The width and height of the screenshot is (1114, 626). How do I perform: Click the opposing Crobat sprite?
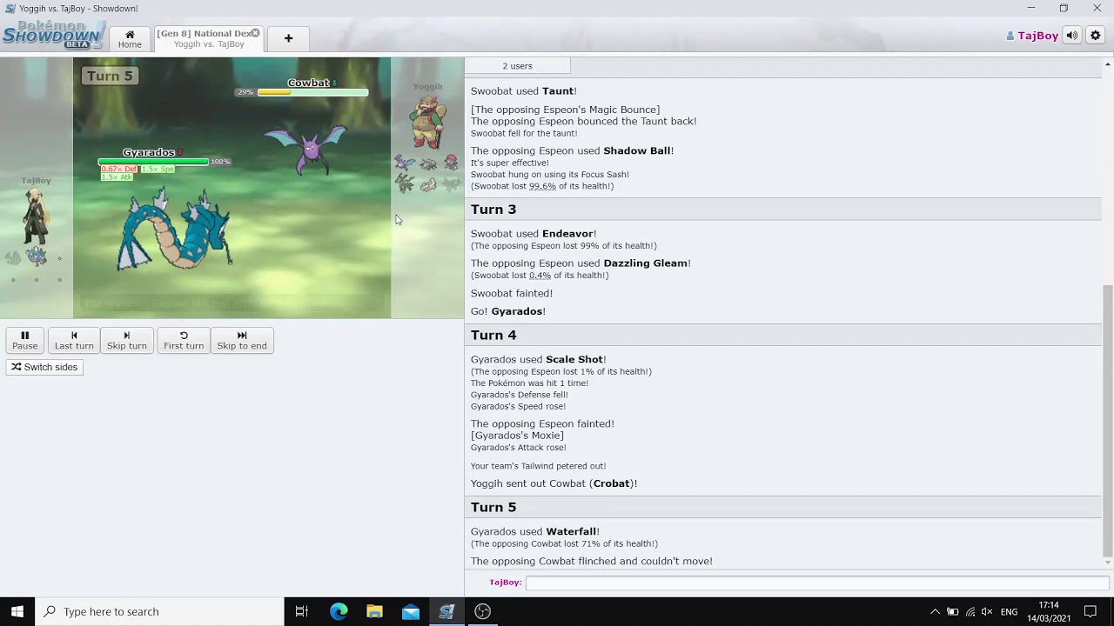pyautogui.click(x=305, y=148)
